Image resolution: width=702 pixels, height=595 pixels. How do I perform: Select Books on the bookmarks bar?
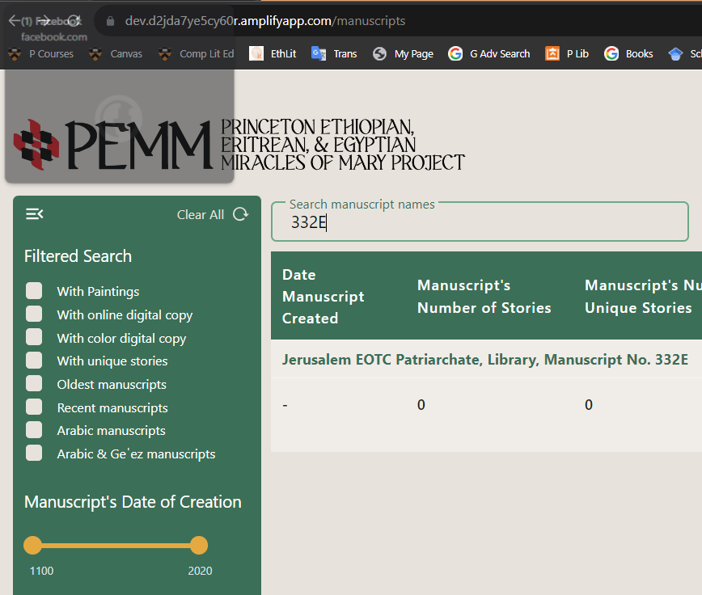point(630,53)
